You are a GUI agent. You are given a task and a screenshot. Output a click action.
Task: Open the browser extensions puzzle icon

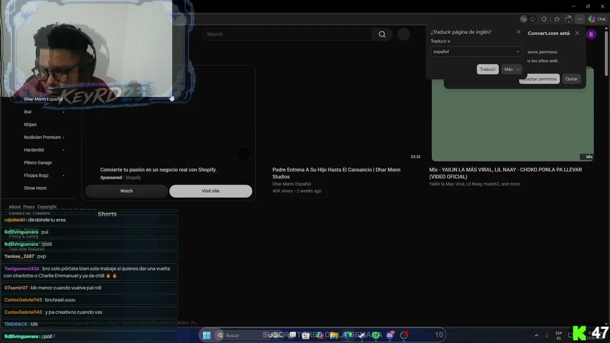coord(544,19)
